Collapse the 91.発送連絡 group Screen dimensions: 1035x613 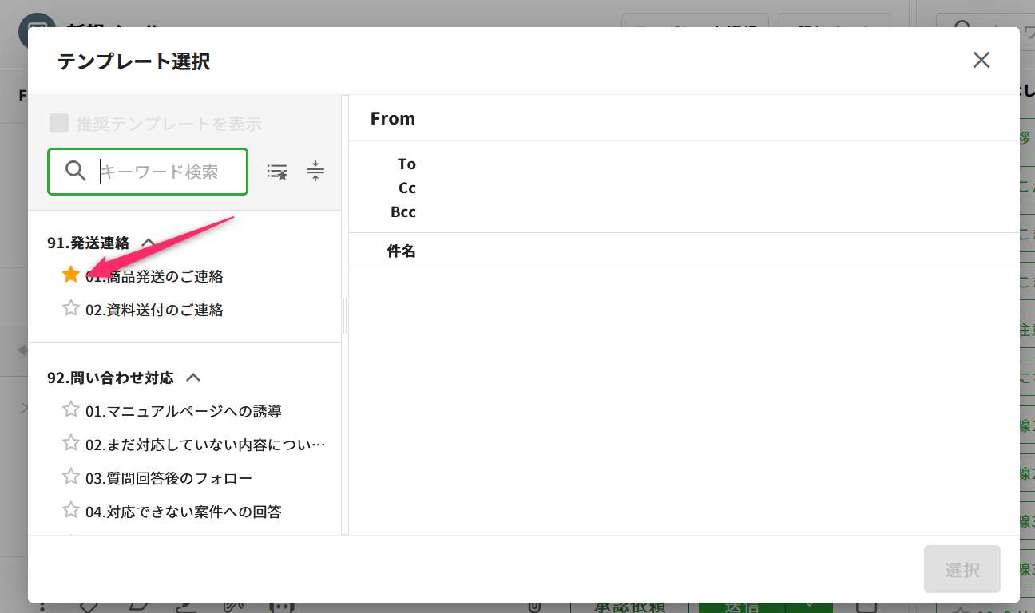pyautogui.click(x=148, y=243)
